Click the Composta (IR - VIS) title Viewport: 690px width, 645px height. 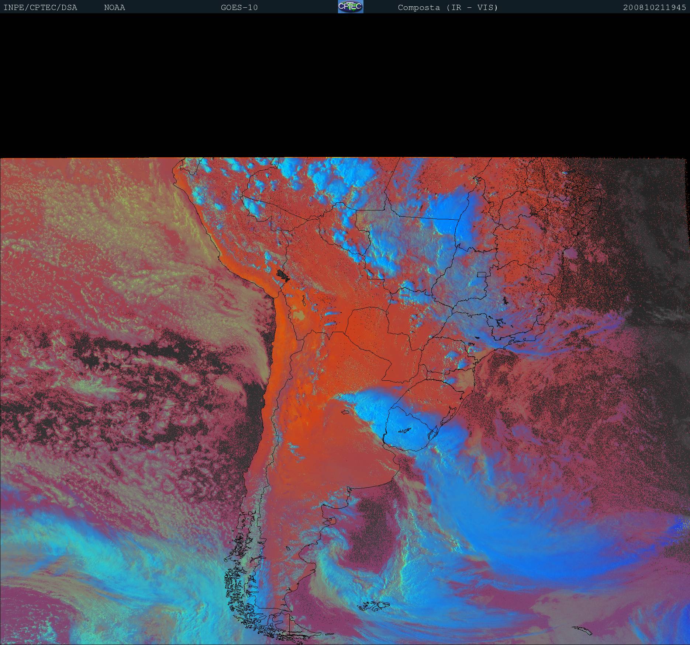coord(448,7)
